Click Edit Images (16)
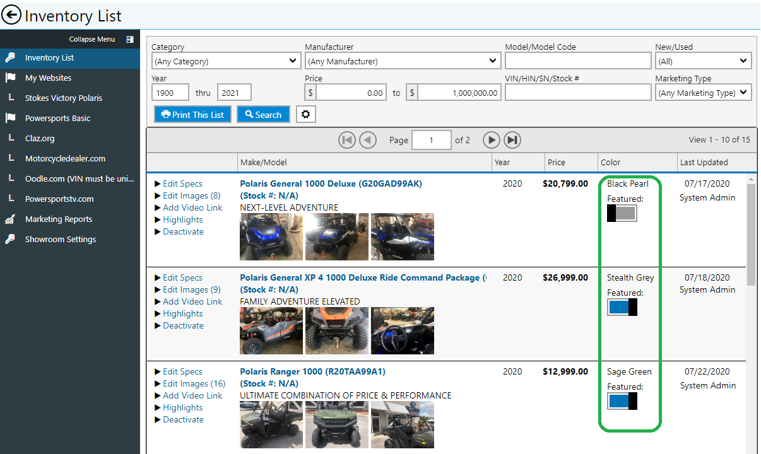The image size is (761, 454). (x=194, y=383)
